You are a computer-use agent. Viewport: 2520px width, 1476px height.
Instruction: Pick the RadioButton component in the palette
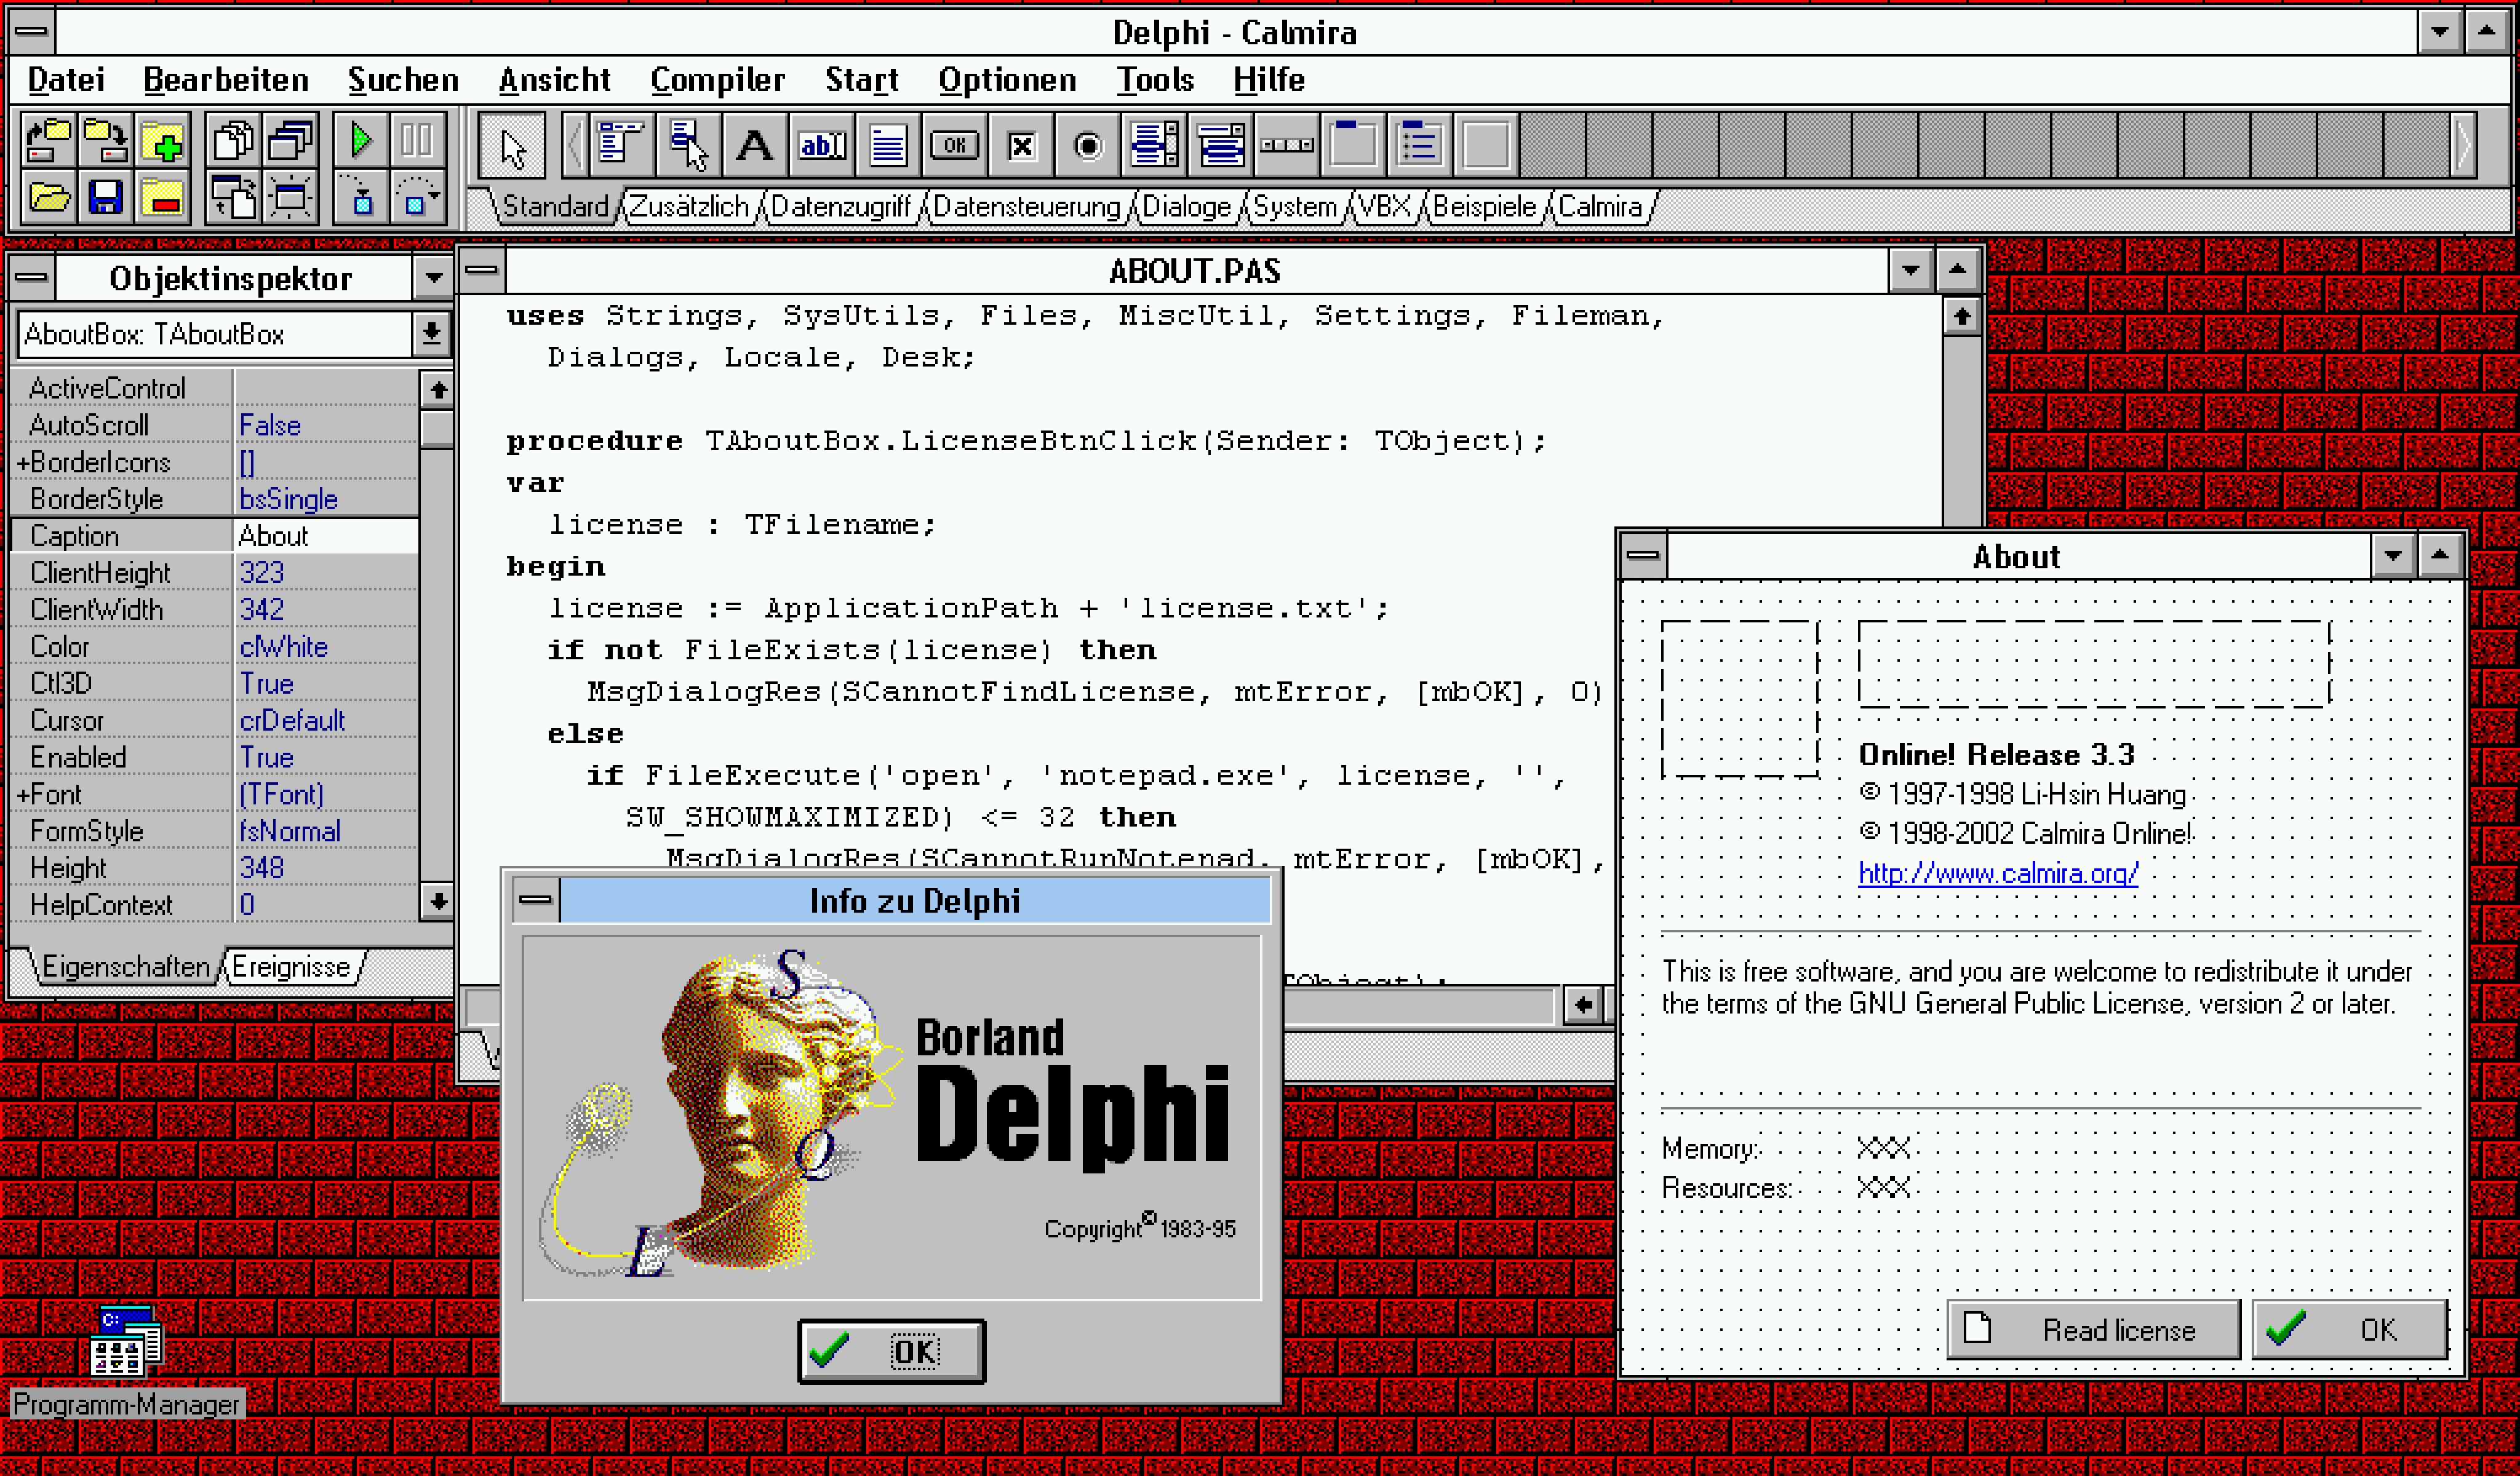(x=1087, y=146)
